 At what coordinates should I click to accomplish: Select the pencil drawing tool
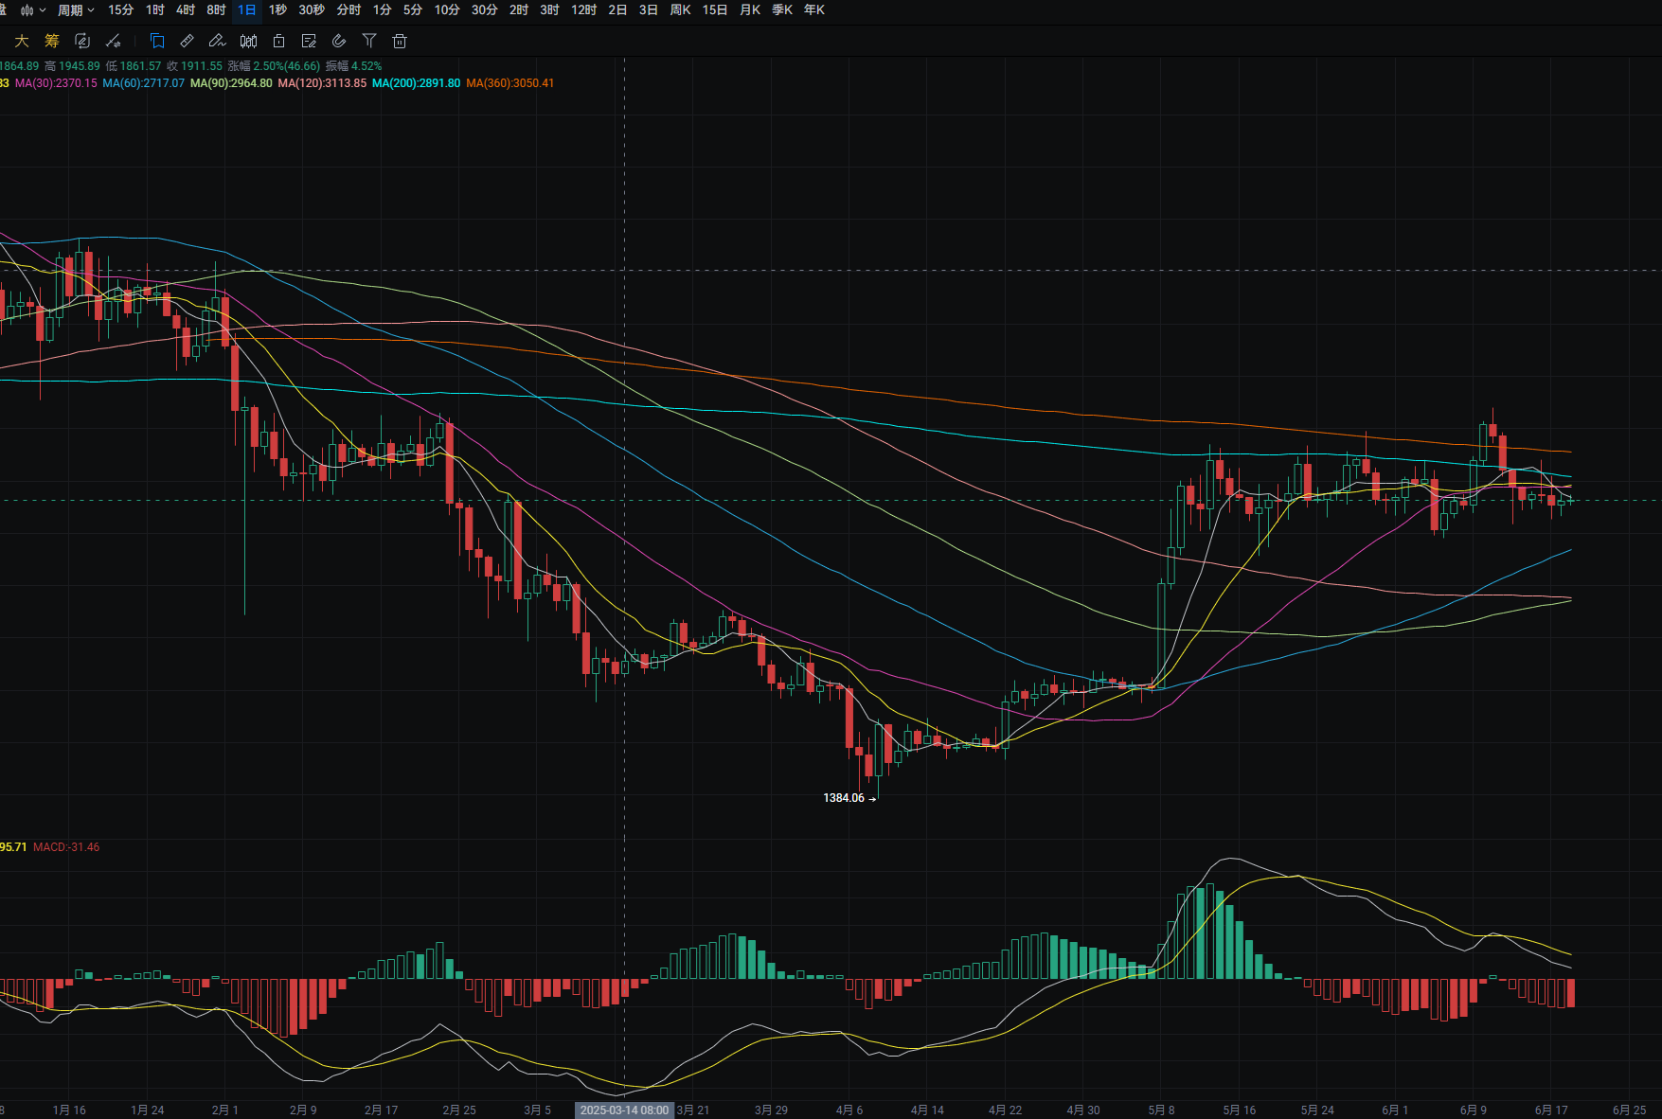pyautogui.click(x=217, y=41)
